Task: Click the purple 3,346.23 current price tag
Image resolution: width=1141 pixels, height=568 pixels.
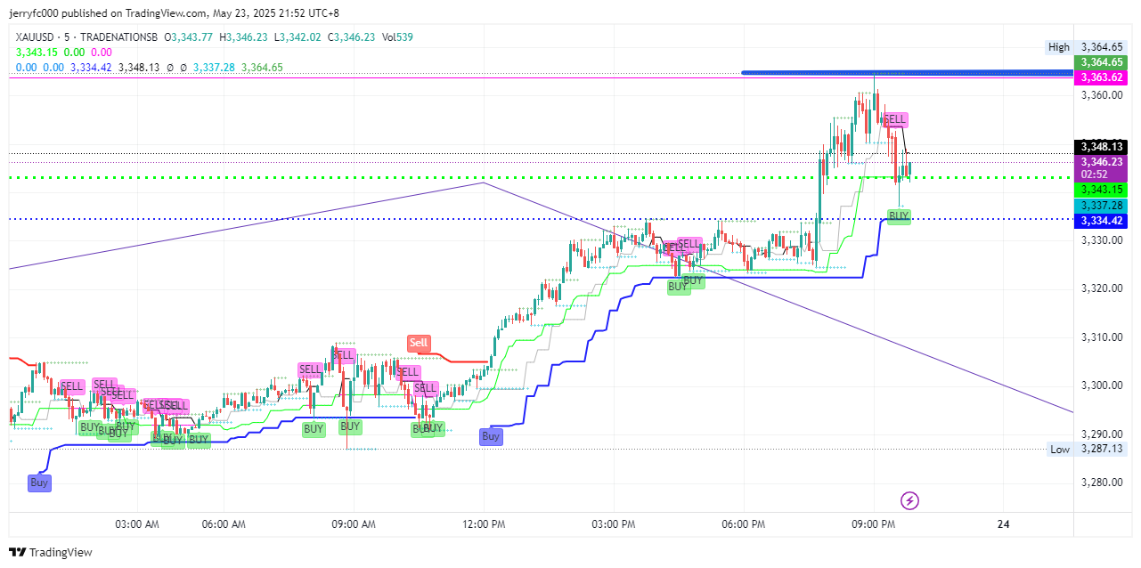Action: 1102,162
